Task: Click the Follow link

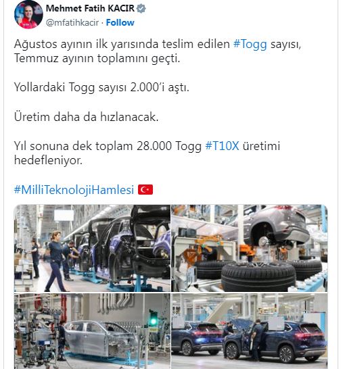Action: click(x=120, y=22)
